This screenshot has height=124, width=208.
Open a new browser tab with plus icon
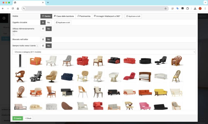[x=48, y=2]
